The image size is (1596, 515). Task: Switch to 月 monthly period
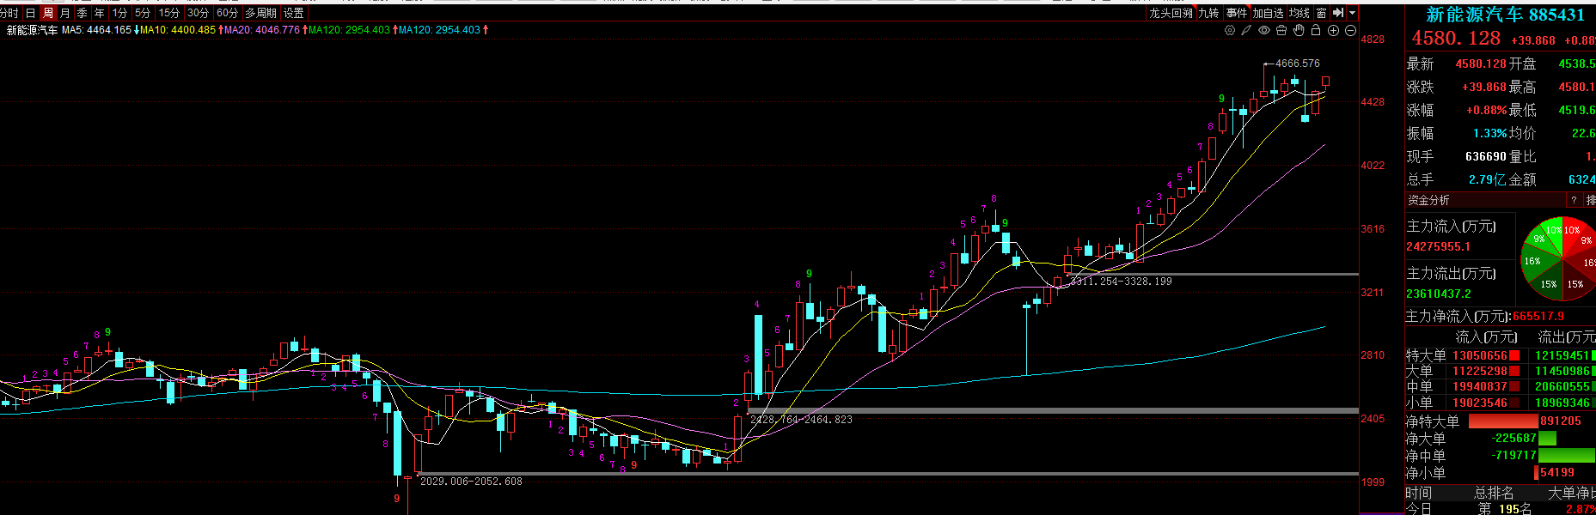point(65,13)
